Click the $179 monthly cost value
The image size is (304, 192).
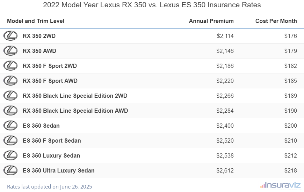point(291,51)
